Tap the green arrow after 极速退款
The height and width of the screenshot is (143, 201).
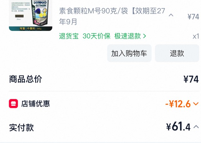pos(145,36)
